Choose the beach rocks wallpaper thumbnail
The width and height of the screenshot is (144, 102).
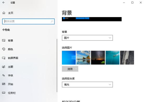click(x=83, y=58)
